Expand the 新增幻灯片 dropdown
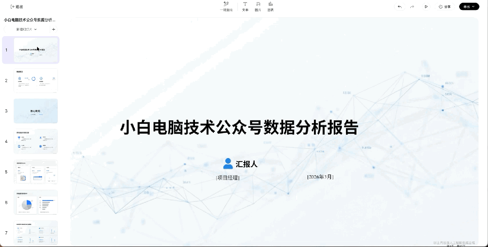Screen dimensions: 488x247 coord(26,29)
